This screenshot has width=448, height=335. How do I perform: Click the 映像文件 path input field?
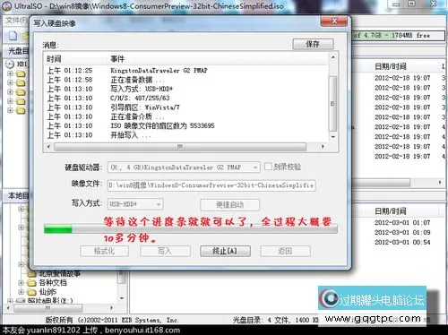point(211,185)
